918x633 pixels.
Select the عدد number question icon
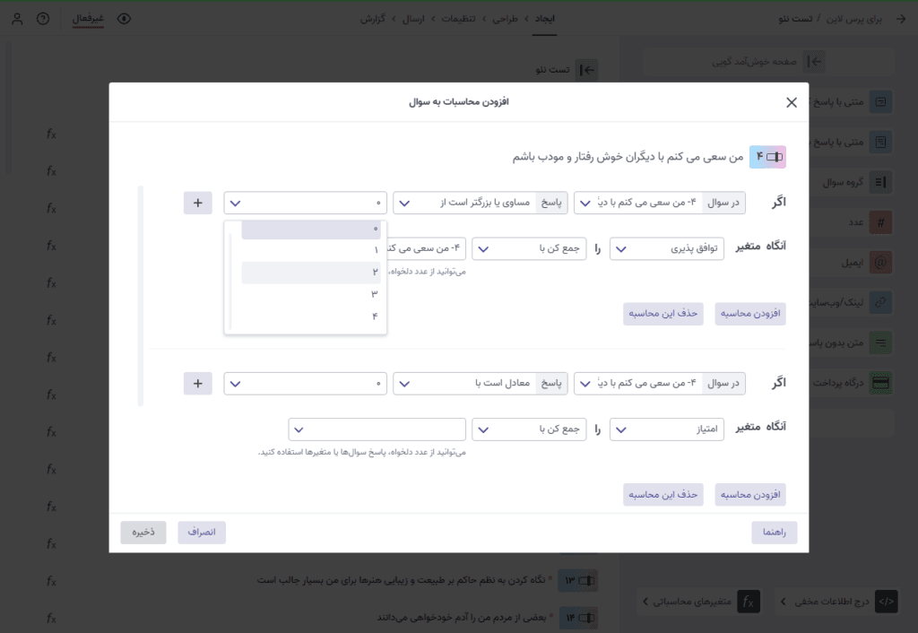pos(880,222)
